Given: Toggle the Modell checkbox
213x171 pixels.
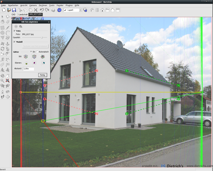Looking at the screenshot, I should (x=14, y=42).
